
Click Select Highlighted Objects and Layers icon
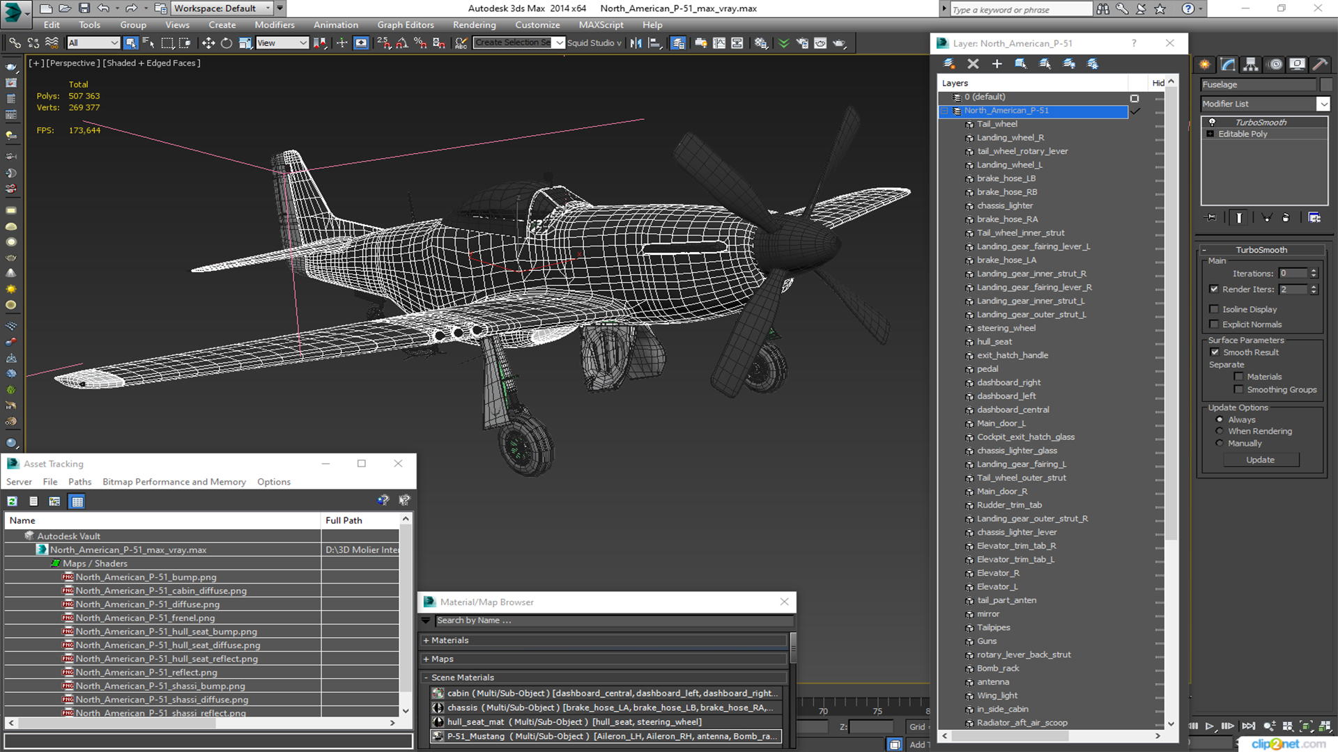[1021, 64]
